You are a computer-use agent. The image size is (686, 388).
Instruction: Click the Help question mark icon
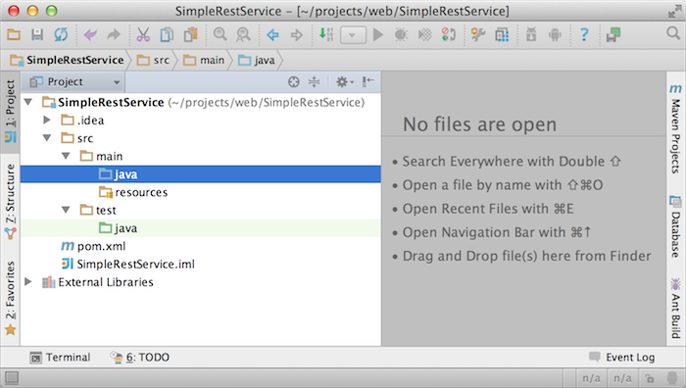584,34
